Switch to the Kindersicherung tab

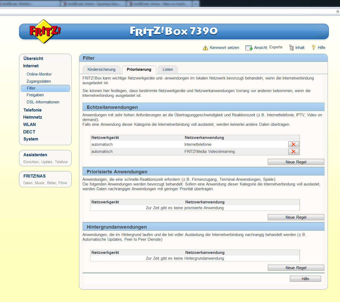click(x=101, y=69)
